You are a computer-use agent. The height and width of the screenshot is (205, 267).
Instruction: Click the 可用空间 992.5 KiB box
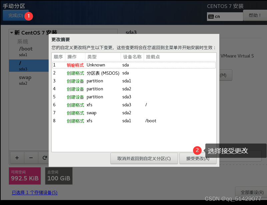[25, 176]
